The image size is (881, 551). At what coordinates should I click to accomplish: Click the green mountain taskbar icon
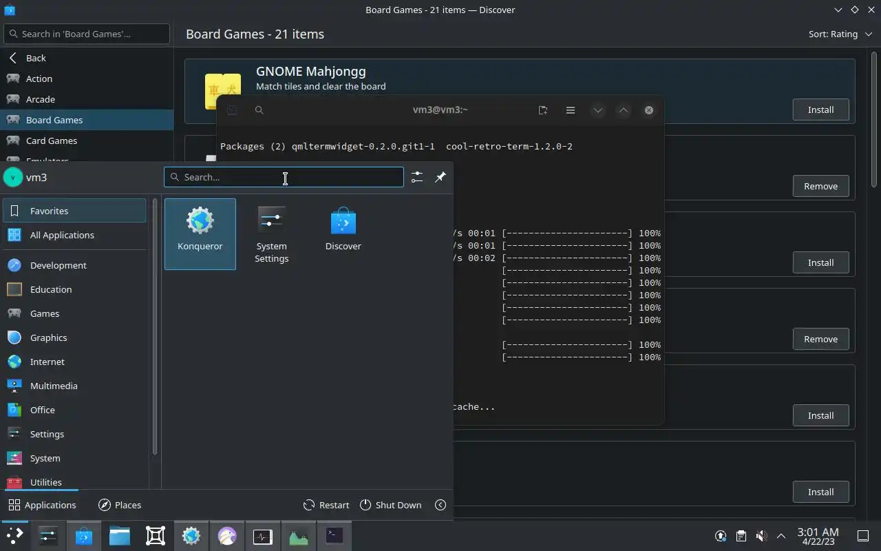299,535
